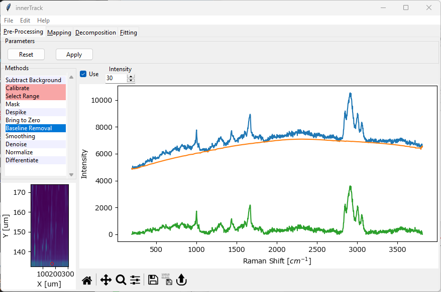Open the configure subplots sliders icon

click(x=135, y=280)
